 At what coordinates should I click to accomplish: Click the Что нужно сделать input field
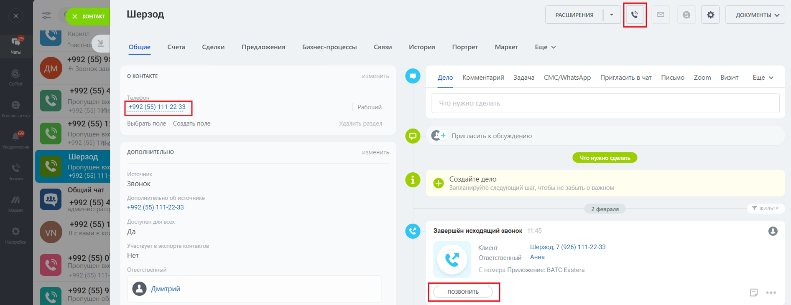[605, 103]
